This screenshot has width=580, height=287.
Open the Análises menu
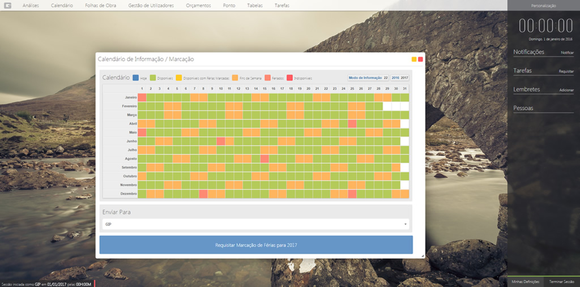(31, 5)
